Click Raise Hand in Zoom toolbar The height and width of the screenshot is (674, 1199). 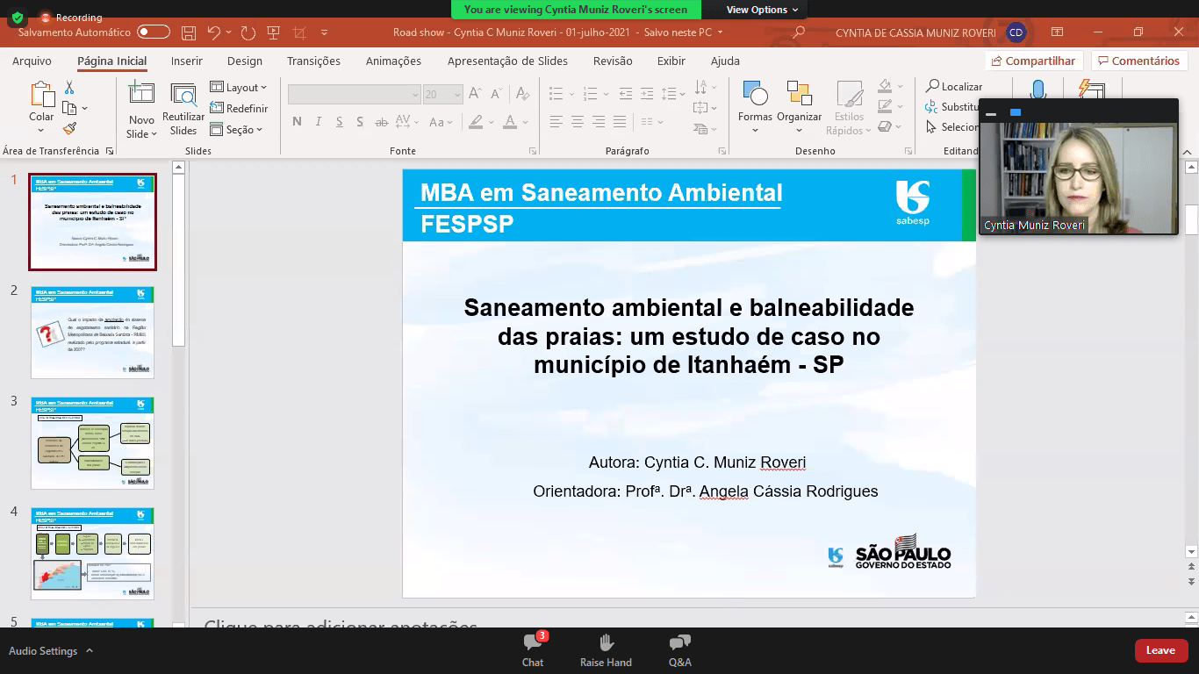(x=606, y=650)
